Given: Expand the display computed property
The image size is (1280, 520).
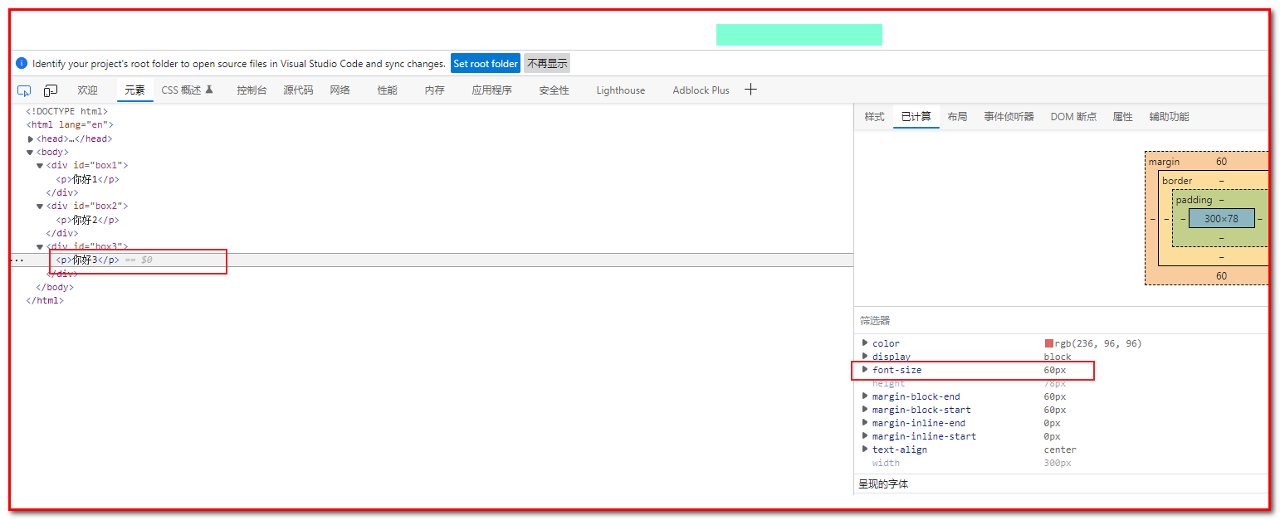Looking at the screenshot, I should tap(865, 356).
